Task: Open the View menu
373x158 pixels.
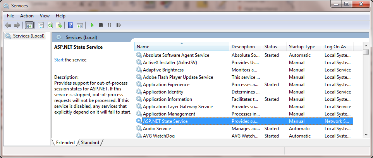Action: coord(45,16)
